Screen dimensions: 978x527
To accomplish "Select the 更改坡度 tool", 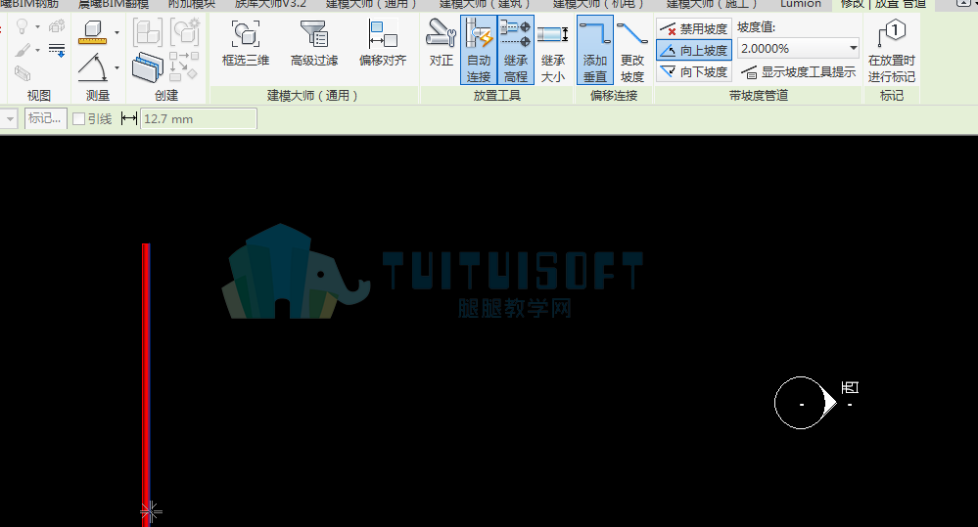I will point(631,51).
